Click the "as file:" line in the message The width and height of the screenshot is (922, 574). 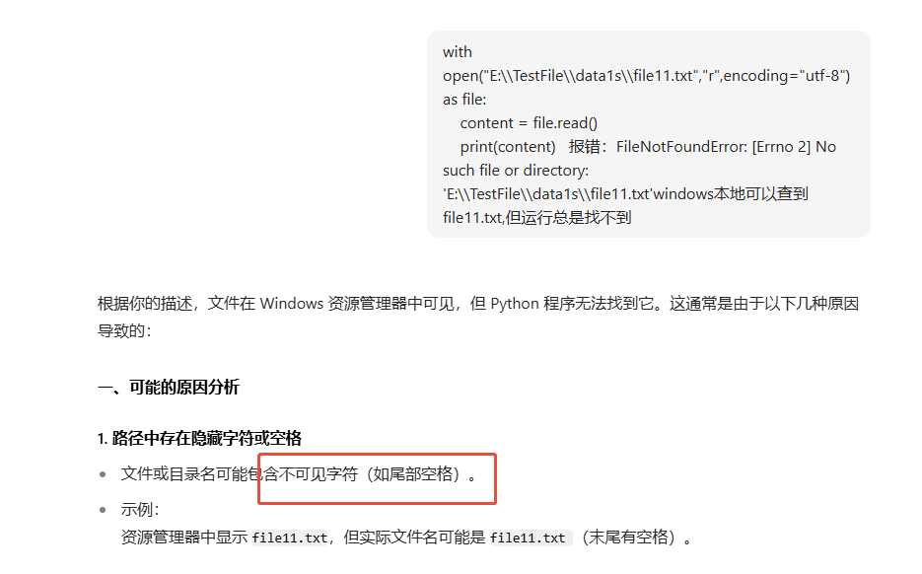pos(464,100)
